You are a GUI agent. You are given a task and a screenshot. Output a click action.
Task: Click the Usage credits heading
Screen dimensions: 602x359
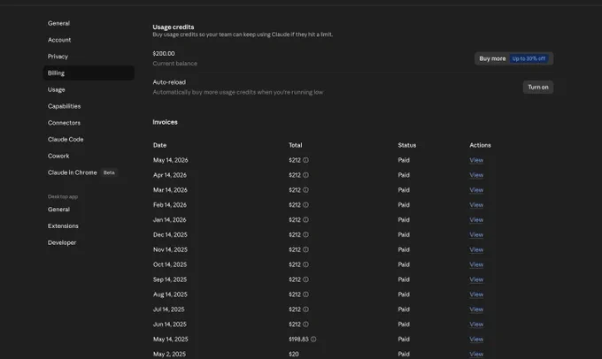pyautogui.click(x=174, y=27)
